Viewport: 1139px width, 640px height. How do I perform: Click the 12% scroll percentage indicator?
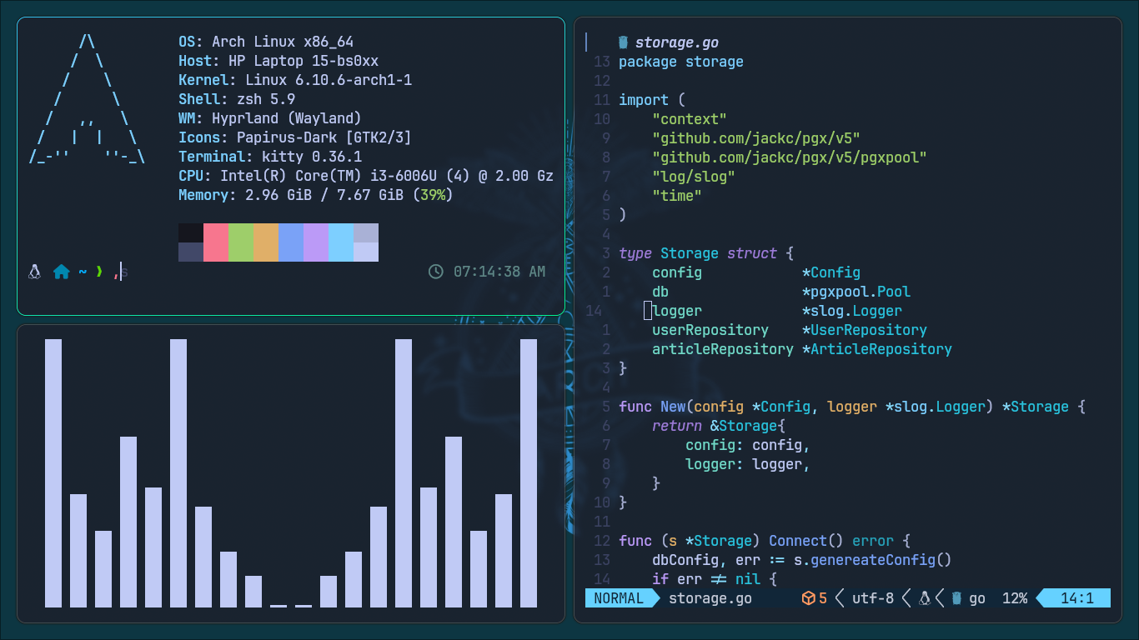coord(1015,598)
